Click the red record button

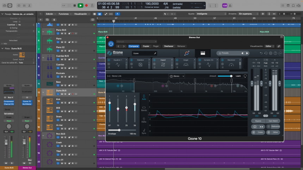(86, 6)
